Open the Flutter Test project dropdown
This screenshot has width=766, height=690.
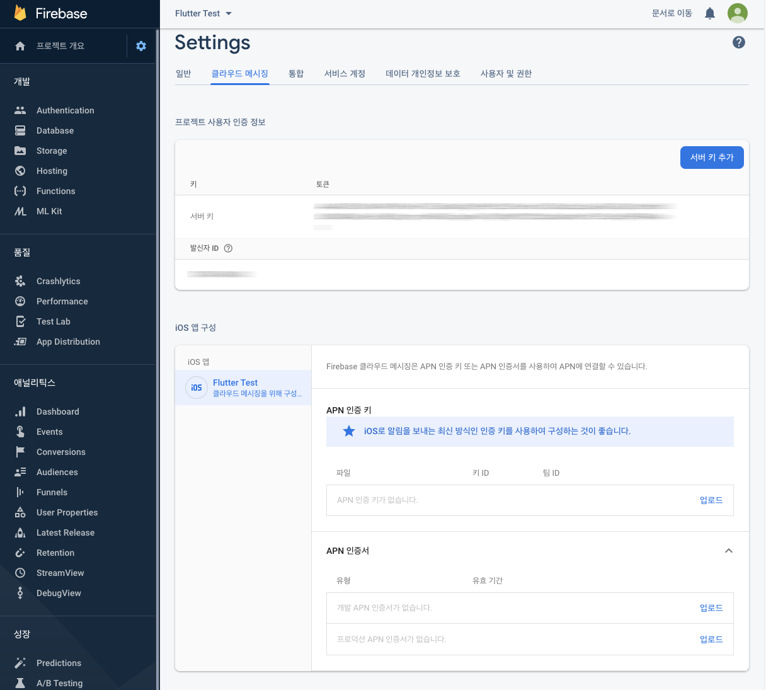tap(203, 13)
